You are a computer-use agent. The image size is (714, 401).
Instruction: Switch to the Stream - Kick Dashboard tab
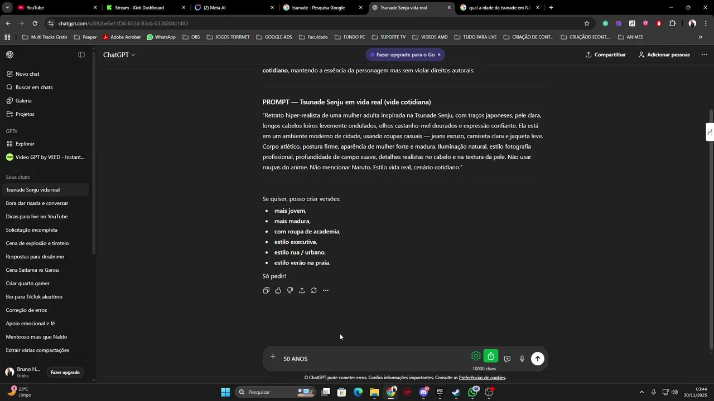click(146, 8)
